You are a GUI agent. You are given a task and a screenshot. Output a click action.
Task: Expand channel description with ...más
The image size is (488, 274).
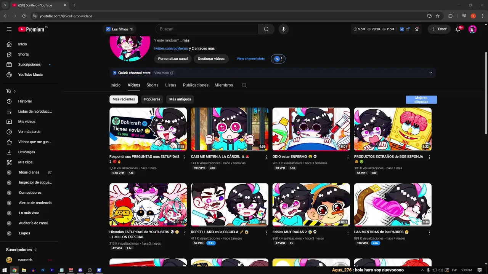coord(185,40)
